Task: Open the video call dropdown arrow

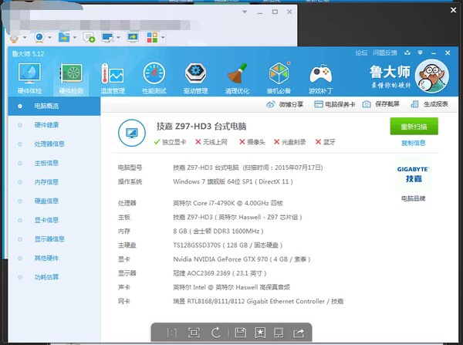Action: click(49, 38)
